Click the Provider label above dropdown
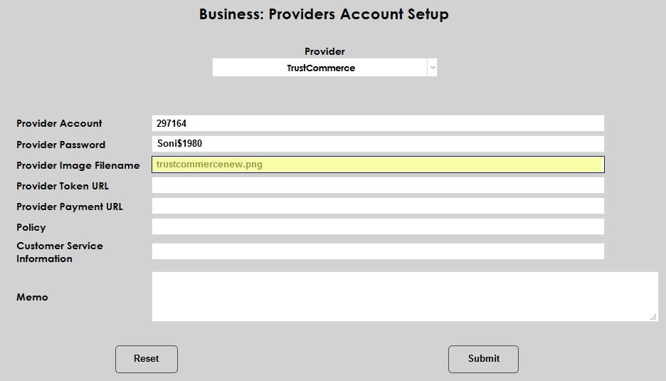Viewport: 666px width, 381px height. coord(324,51)
